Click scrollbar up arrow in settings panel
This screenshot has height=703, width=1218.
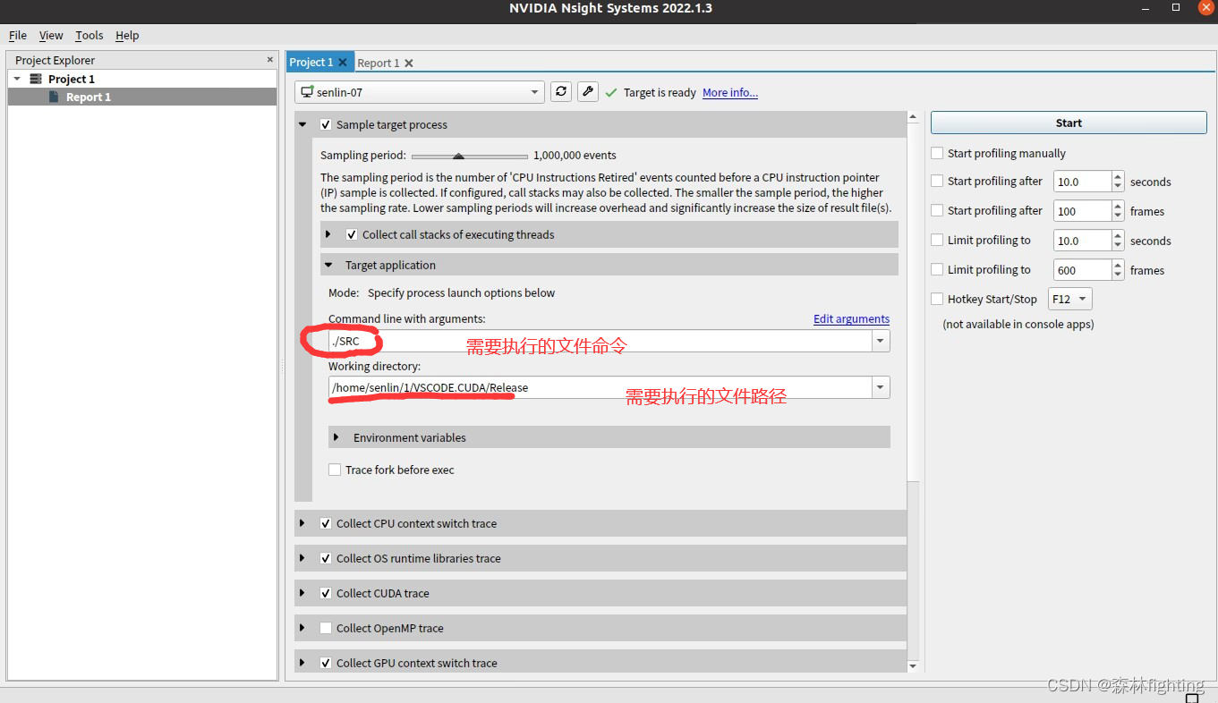click(x=913, y=117)
